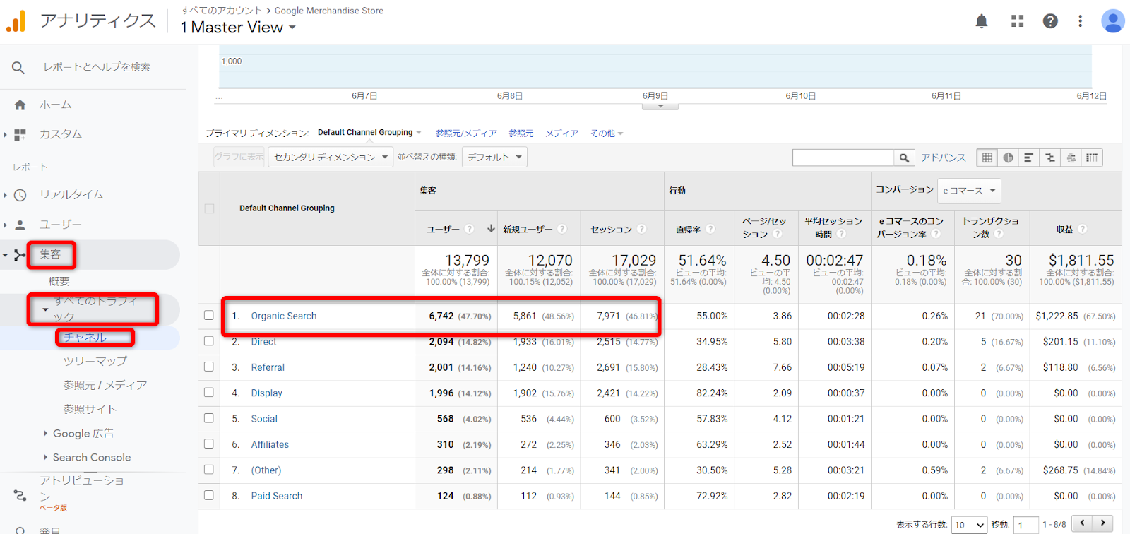Viewport: 1130px width, 534px height.
Task: Toggle the select-all checkbox in table header
Action: point(209,208)
